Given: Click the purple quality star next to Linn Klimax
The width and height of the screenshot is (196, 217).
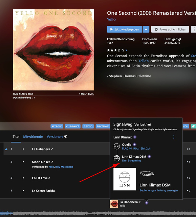Looking at the screenshot, I should coord(135,137).
